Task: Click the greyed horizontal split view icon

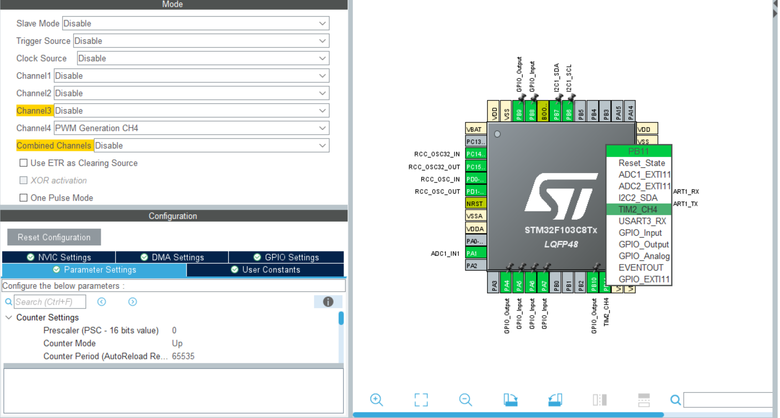Action: click(644, 399)
